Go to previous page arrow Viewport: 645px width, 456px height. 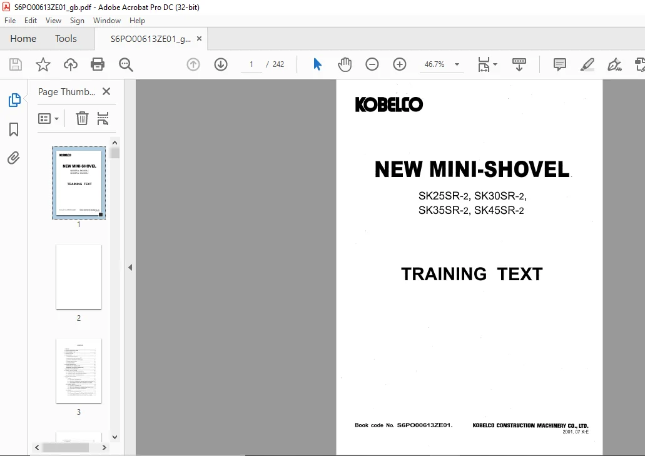pos(193,64)
